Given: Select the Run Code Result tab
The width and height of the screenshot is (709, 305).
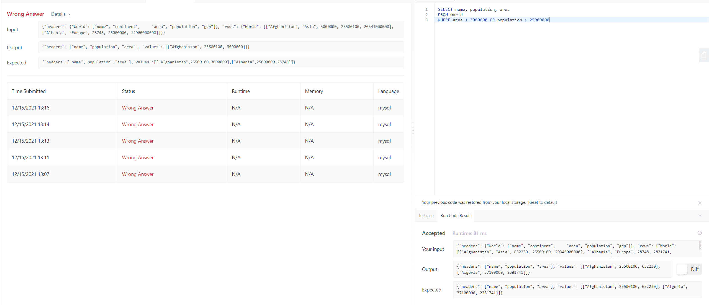Looking at the screenshot, I should [x=456, y=216].
